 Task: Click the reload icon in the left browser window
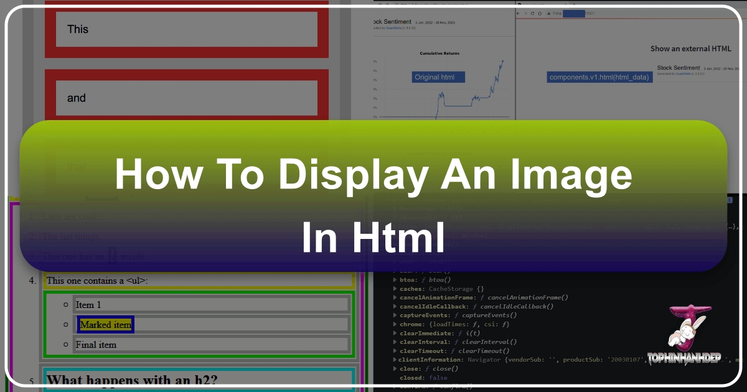pos(379,4)
